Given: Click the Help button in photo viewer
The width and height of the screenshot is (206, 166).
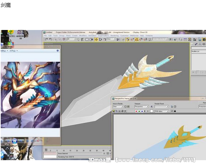Looking at the screenshot, I should point(58,50).
